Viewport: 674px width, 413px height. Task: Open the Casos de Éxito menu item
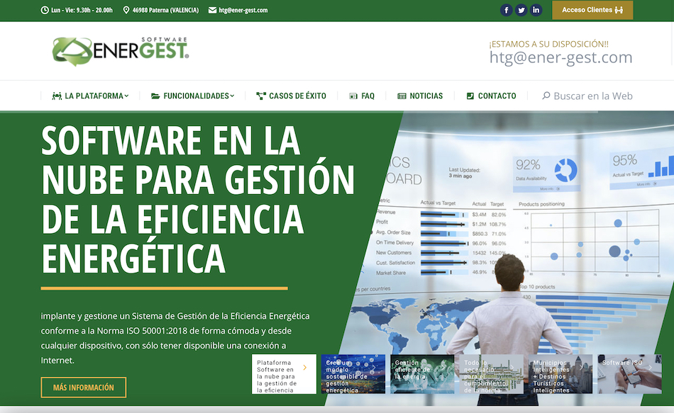click(291, 96)
